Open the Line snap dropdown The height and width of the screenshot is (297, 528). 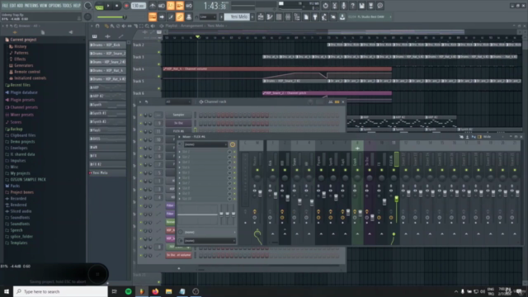[208, 16]
